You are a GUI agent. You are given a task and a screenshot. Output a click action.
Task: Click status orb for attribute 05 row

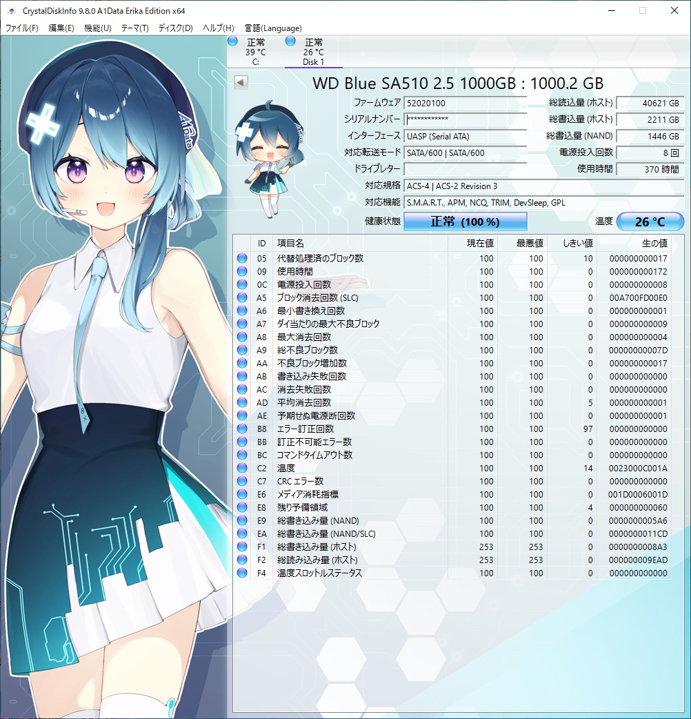[x=242, y=258]
